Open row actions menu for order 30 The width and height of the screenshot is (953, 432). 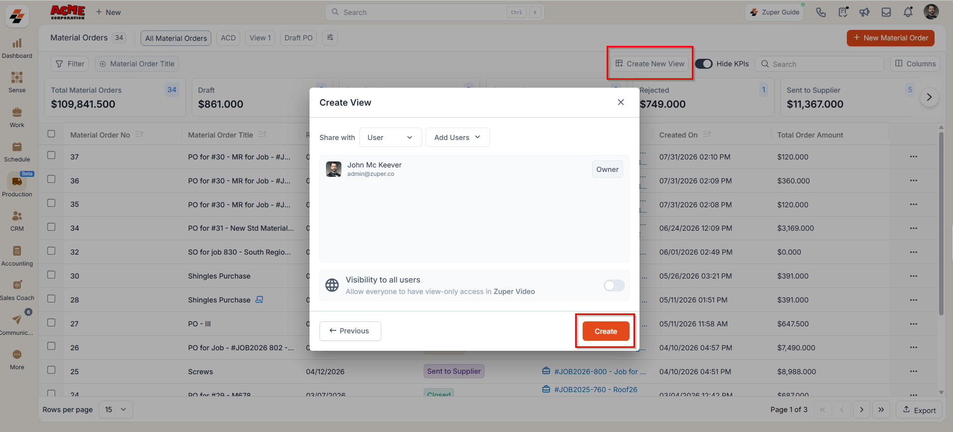tap(913, 276)
